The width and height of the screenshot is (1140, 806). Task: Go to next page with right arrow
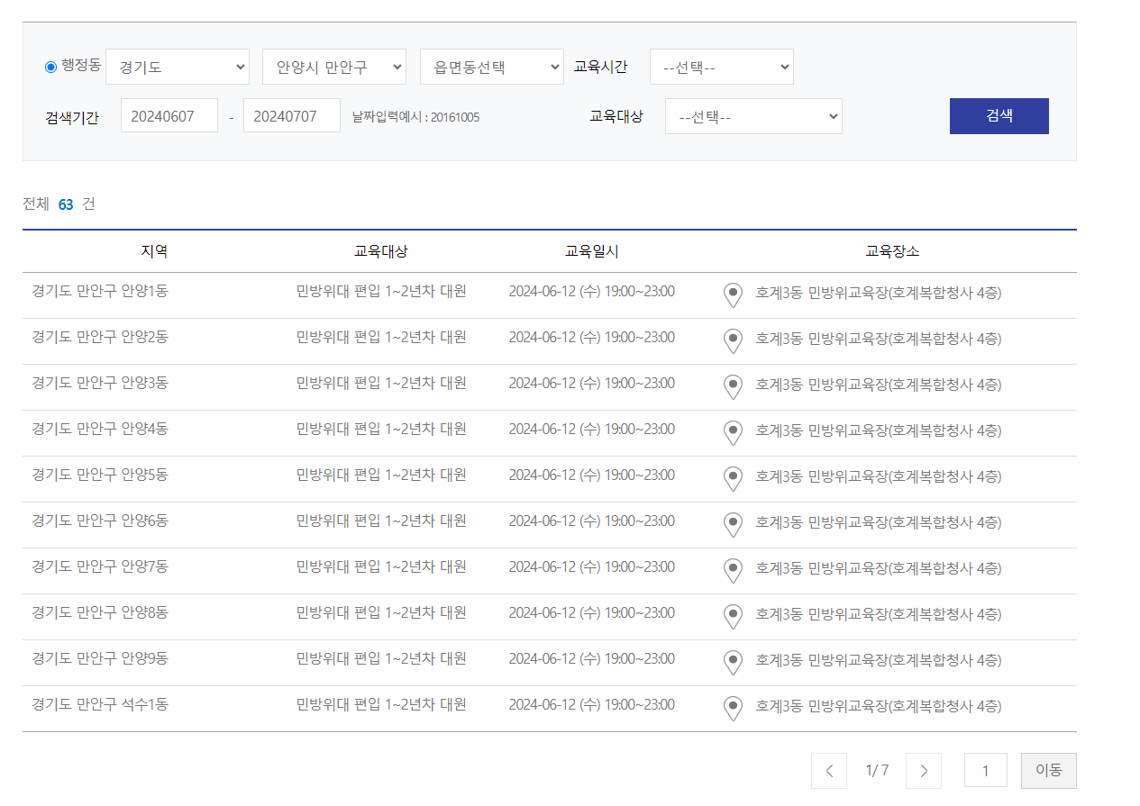(x=924, y=771)
